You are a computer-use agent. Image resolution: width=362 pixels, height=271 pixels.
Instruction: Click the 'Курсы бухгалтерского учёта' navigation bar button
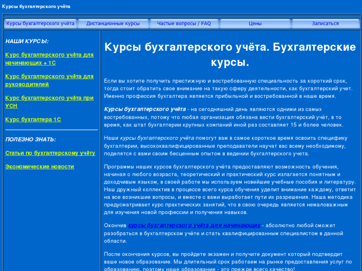tap(40, 23)
